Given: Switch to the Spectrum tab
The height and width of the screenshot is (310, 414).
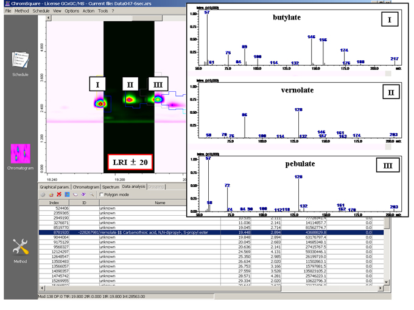Looking at the screenshot, I should click(111, 187).
